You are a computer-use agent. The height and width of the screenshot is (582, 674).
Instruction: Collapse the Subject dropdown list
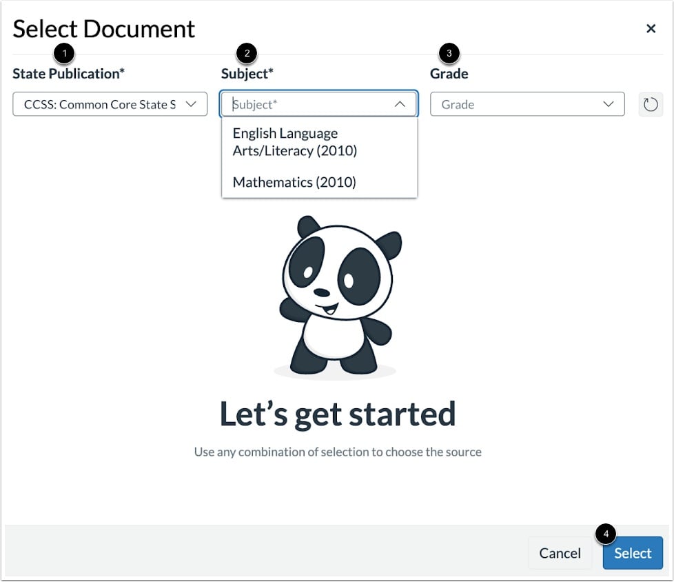400,104
